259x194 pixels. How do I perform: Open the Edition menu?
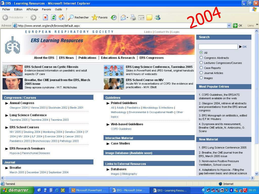[18, 9]
